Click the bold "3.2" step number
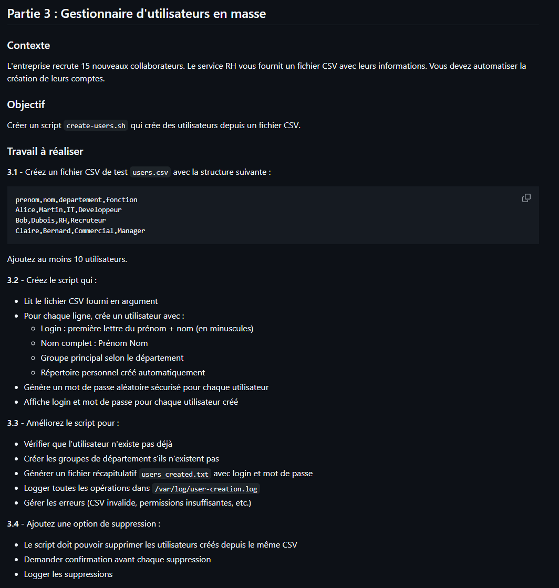559x588 pixels. coord(13,280)
